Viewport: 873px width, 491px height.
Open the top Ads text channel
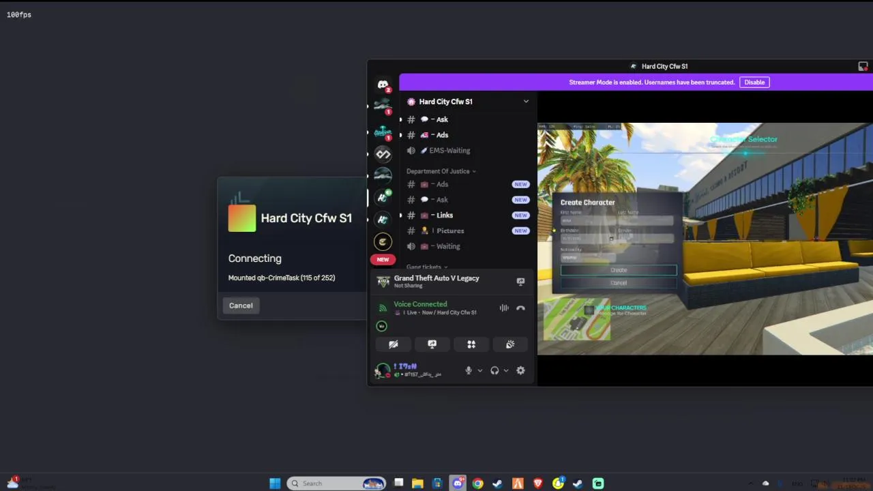(468, 135)
